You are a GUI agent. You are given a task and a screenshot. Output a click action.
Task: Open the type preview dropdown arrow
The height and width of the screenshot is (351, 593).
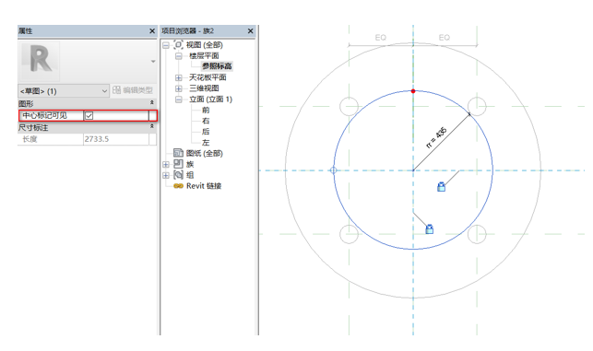pos(153,61)
